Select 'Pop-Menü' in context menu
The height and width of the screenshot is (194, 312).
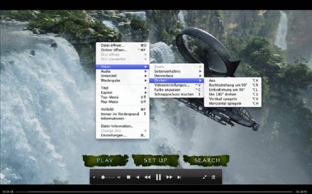pos(123,102)
